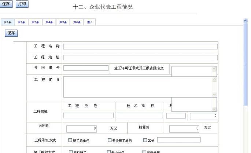Viewport: 251px width, 153px height.
Task: Enable the 其他 checkbox in 工程承包方式
Action: coord(145,140)
